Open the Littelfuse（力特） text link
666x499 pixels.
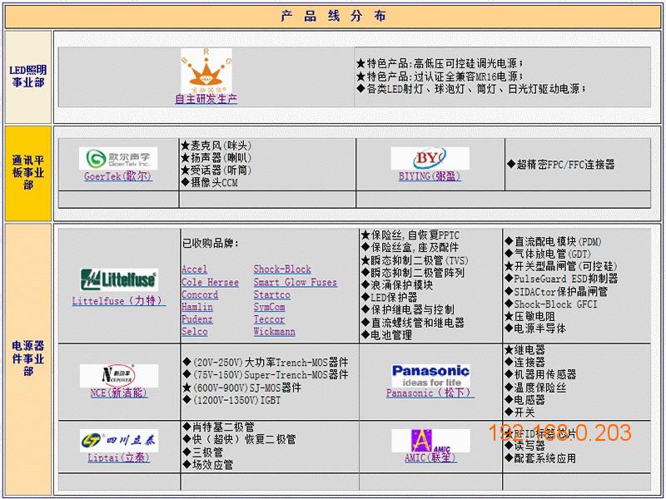[119, 301]
